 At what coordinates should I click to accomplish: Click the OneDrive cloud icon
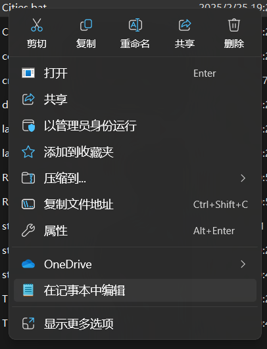(28, 264)
